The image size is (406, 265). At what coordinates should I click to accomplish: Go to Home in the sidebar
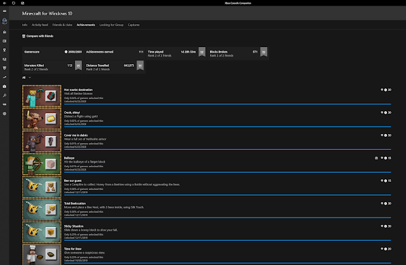tap(4, 32)
